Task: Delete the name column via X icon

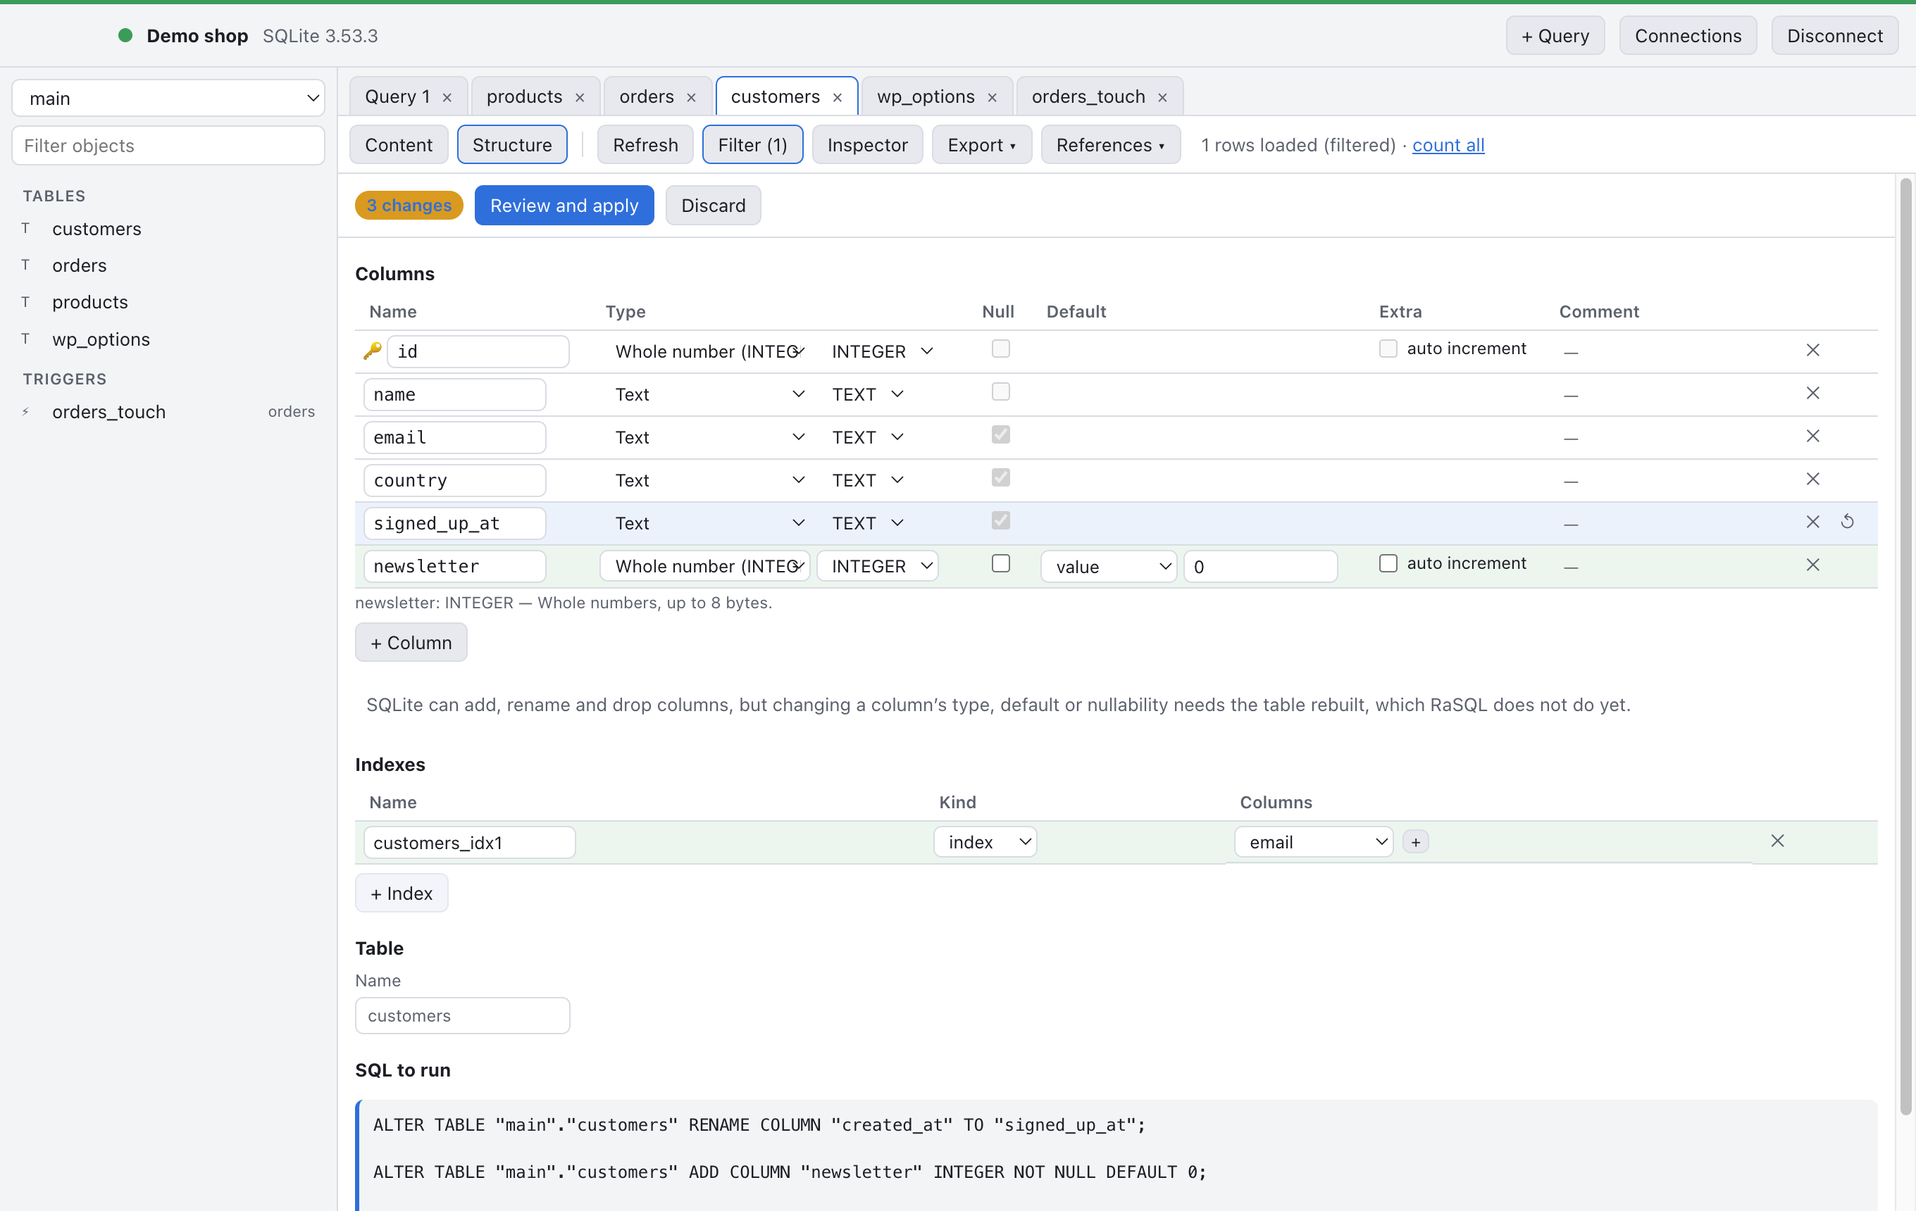Action: point(1812,393)
